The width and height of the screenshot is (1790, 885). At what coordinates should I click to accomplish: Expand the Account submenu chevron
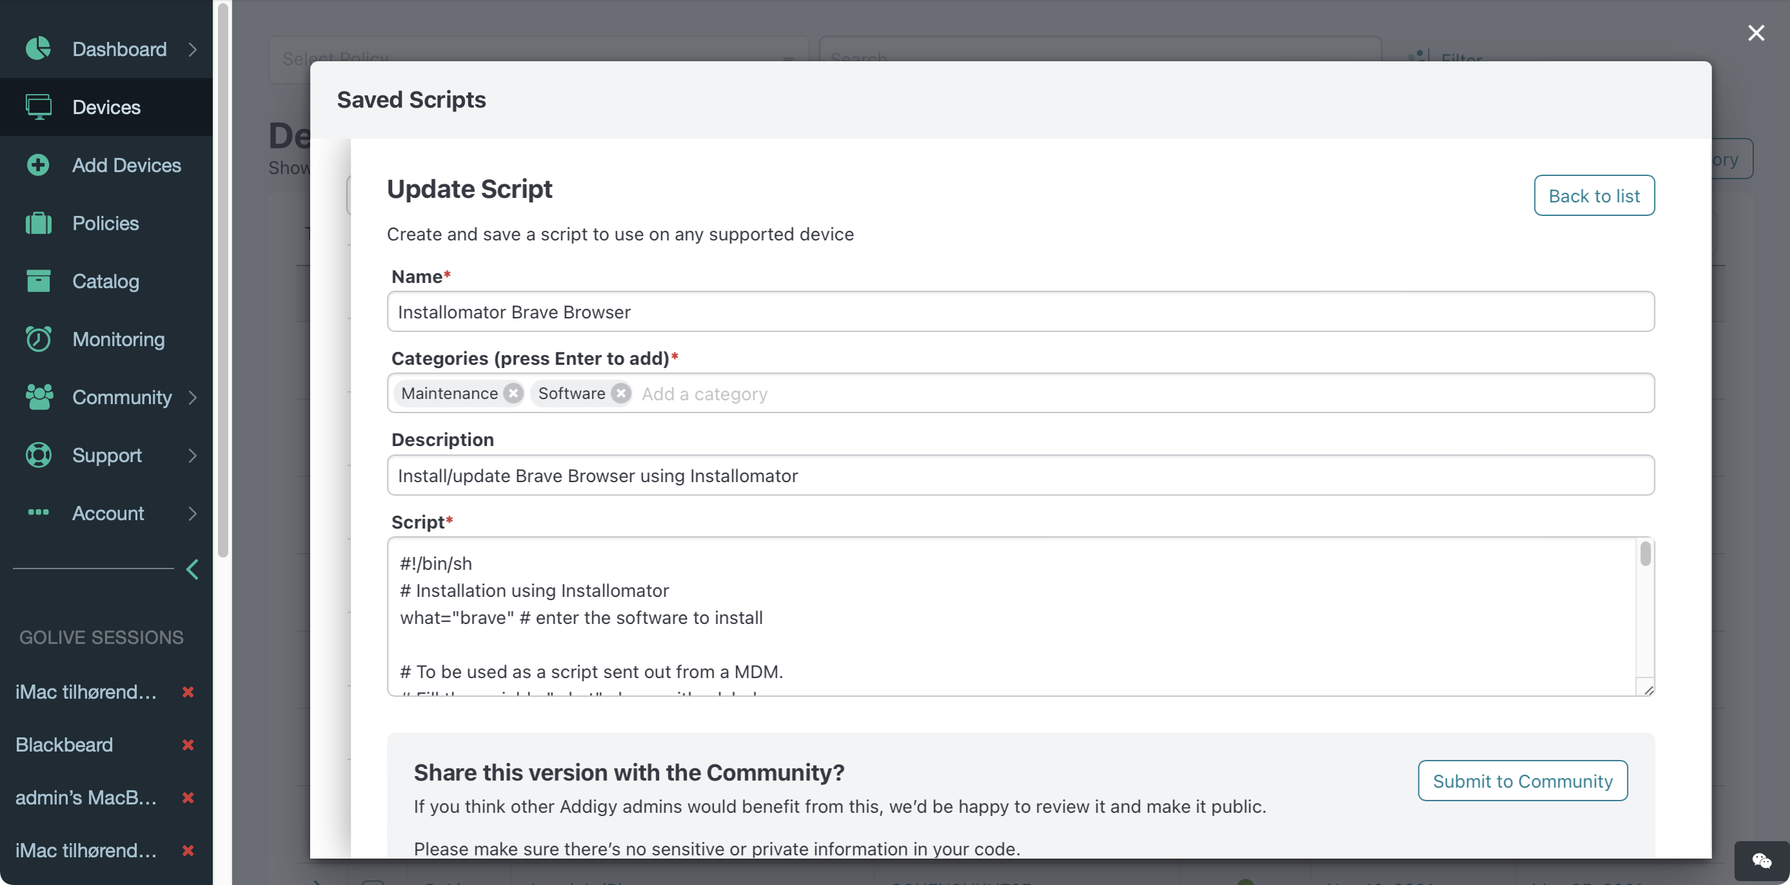tap(193, 513)
